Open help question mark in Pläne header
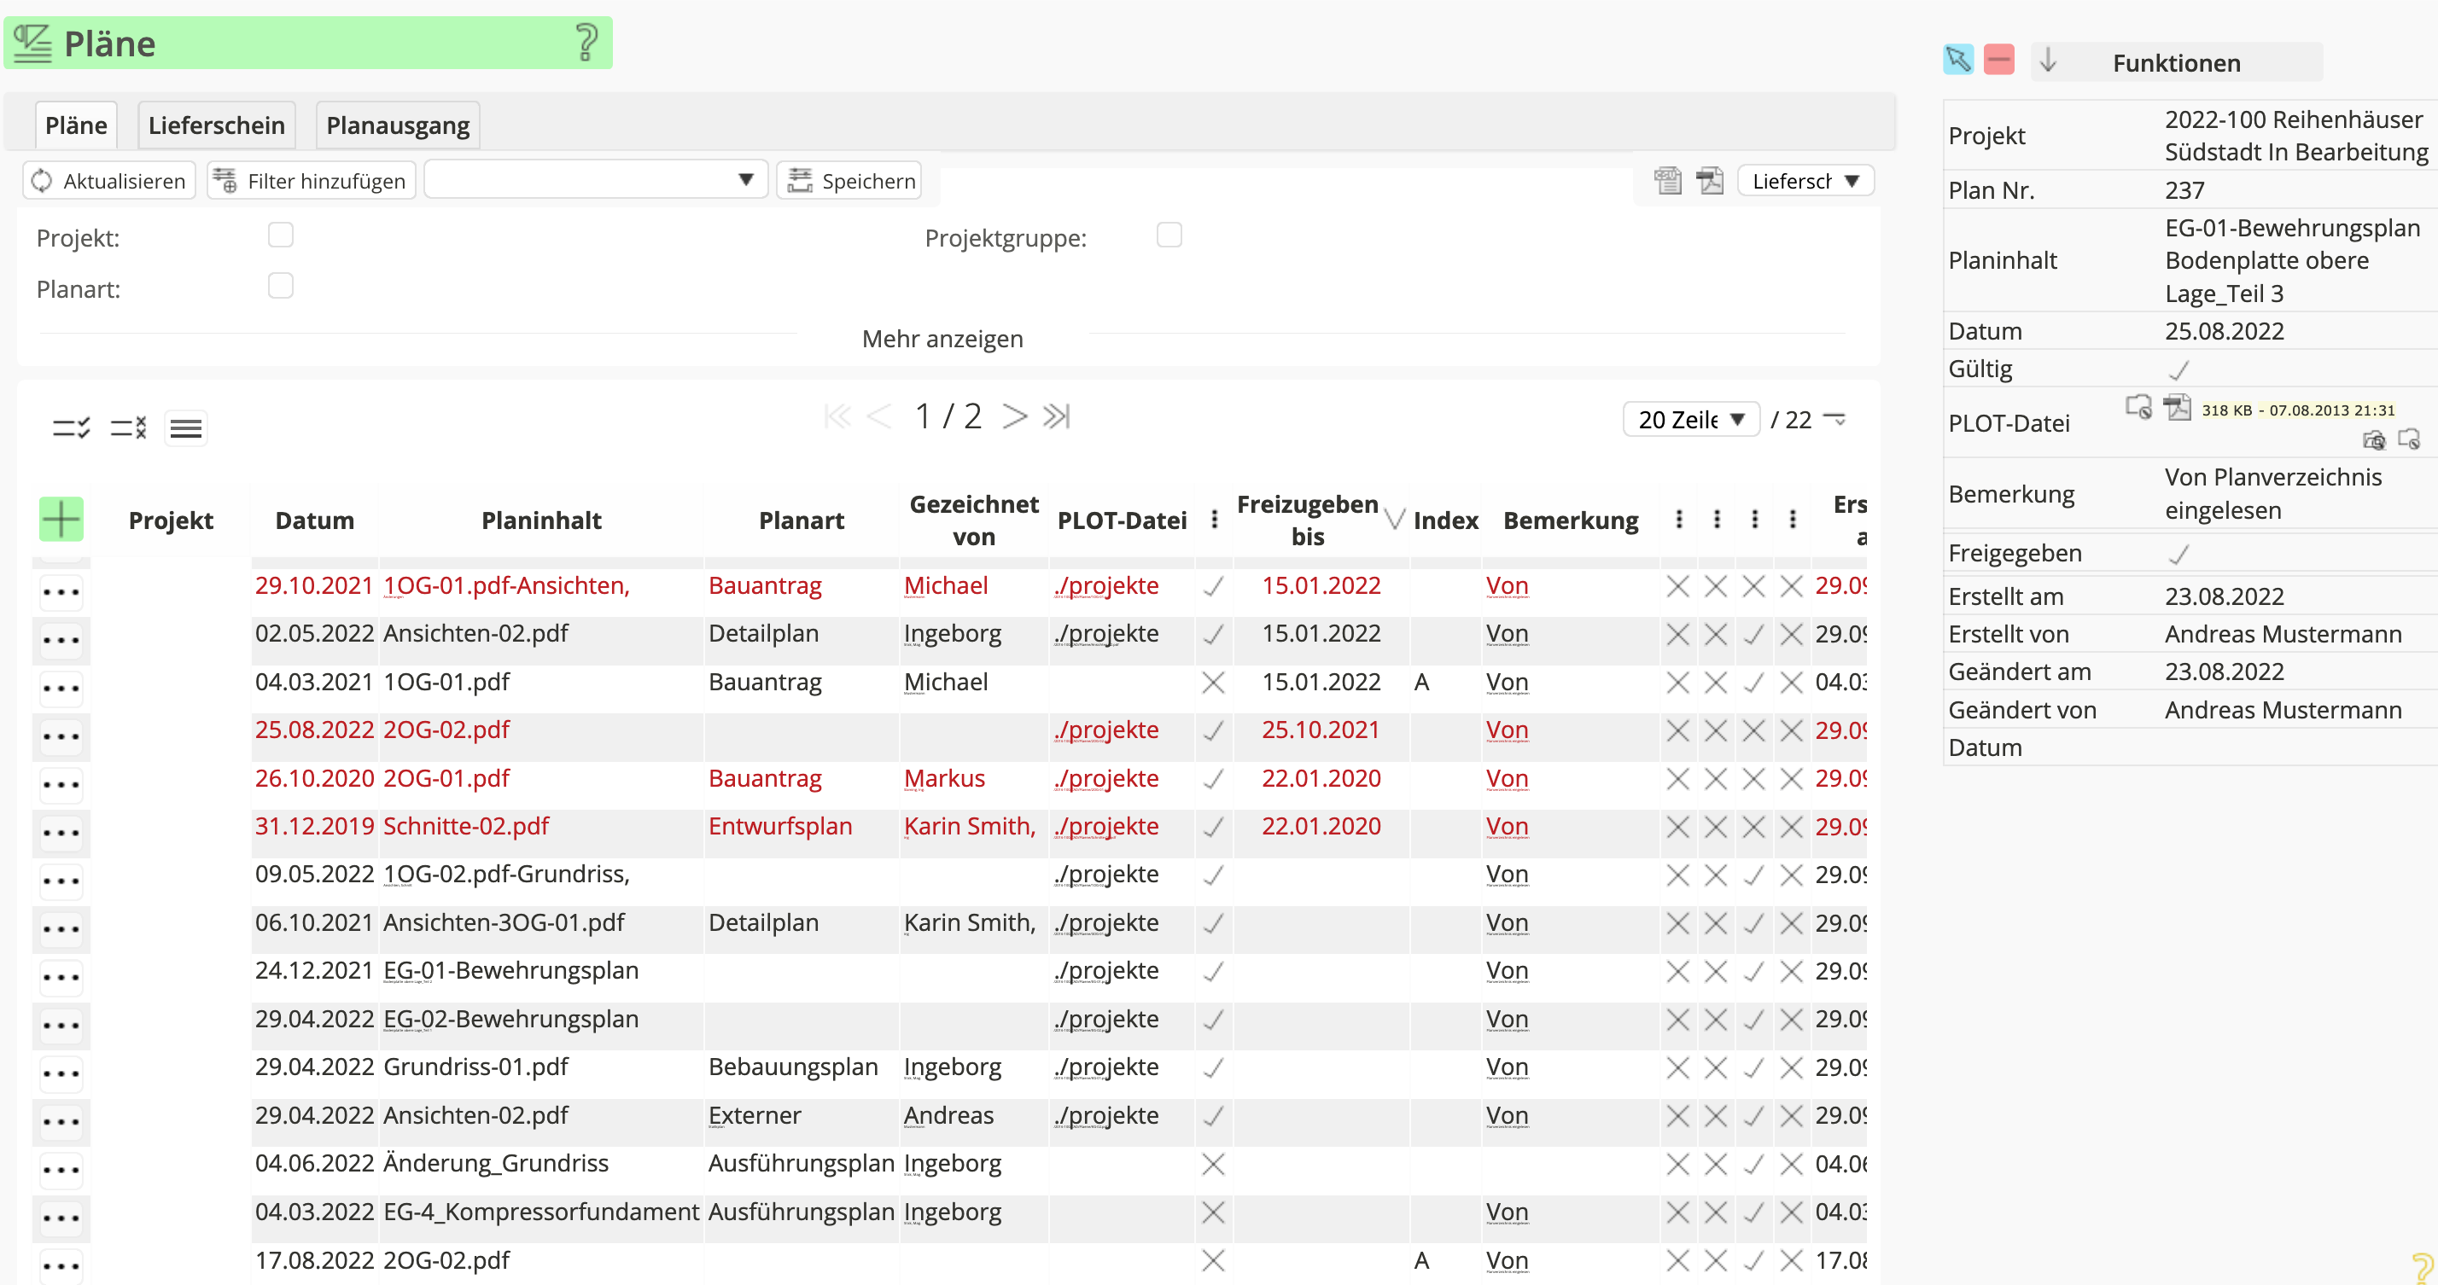The height and width of the screenshot is (1285, 2438). point(586,43)
